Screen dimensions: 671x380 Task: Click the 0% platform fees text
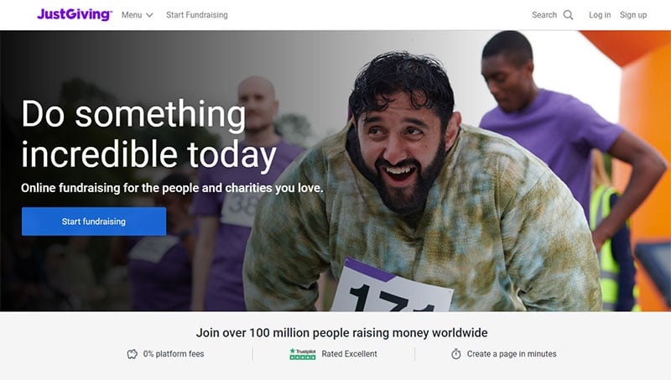point(174,354)
